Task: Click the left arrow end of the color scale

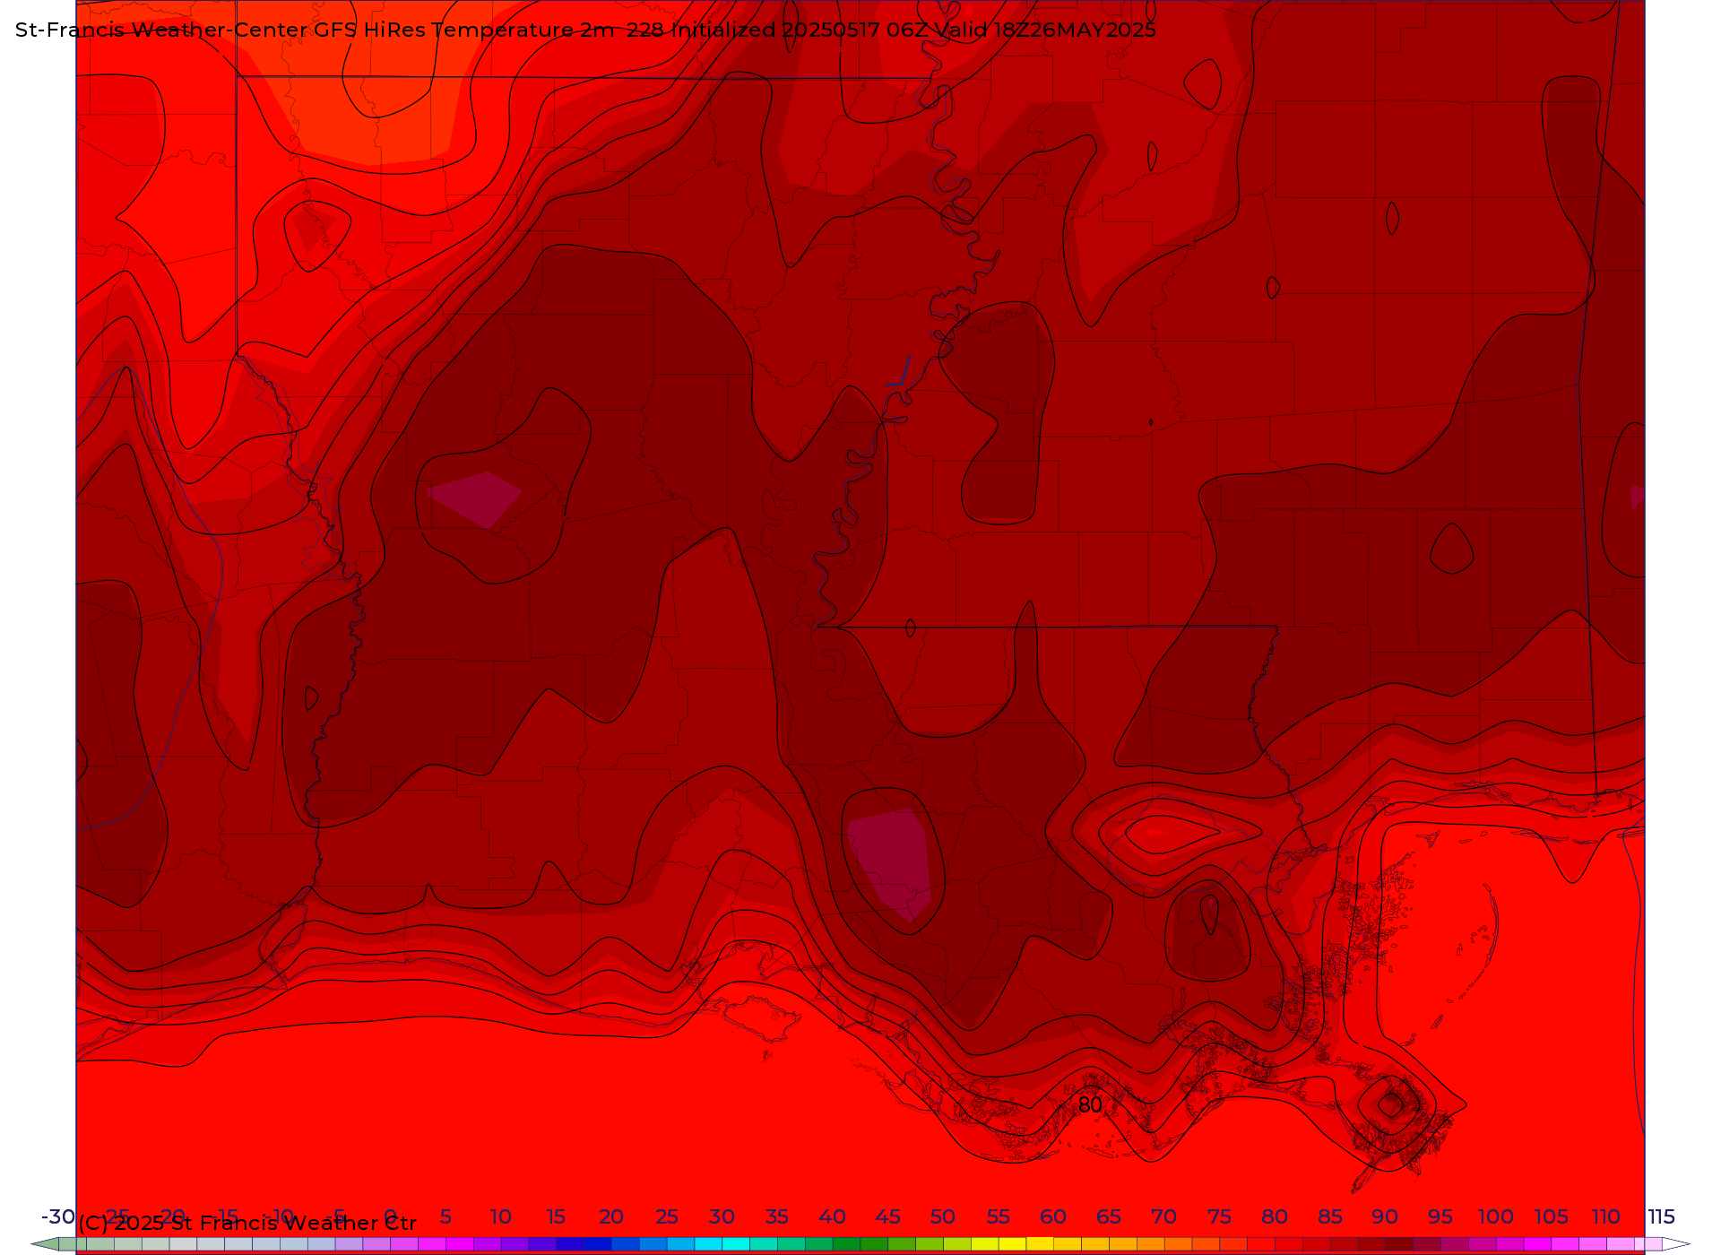Action: click(x=45, y=1243)
